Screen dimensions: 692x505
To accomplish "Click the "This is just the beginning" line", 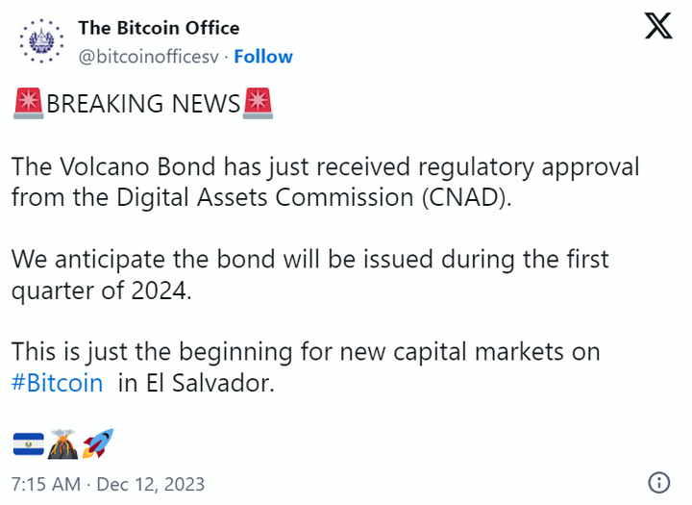I will click(x=306, y=352).
